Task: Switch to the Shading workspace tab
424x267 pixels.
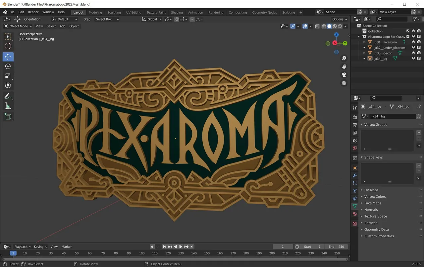Action: [177, 12]
